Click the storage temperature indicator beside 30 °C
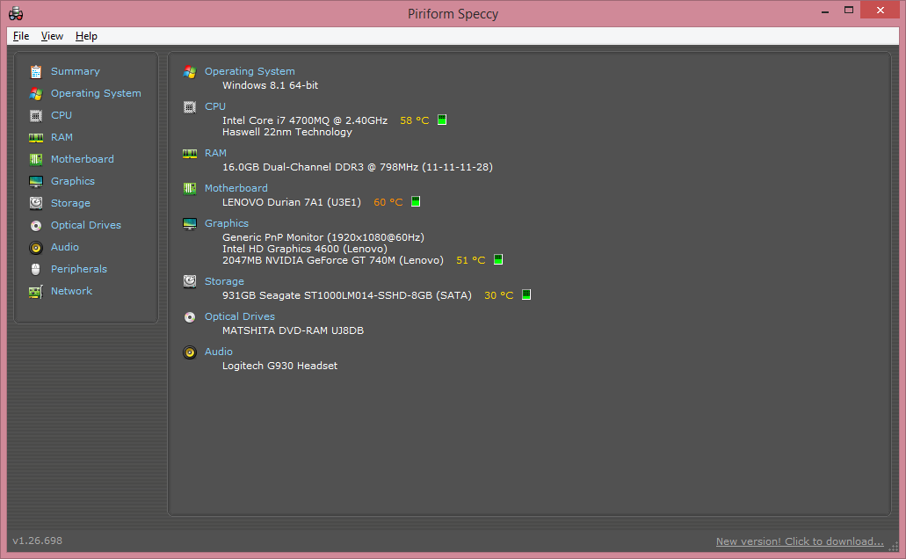 526,294
